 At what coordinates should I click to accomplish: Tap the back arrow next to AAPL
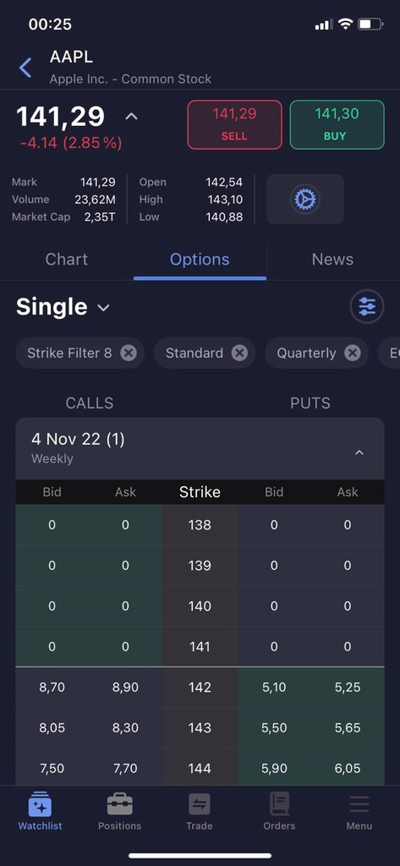click(25, 68)
